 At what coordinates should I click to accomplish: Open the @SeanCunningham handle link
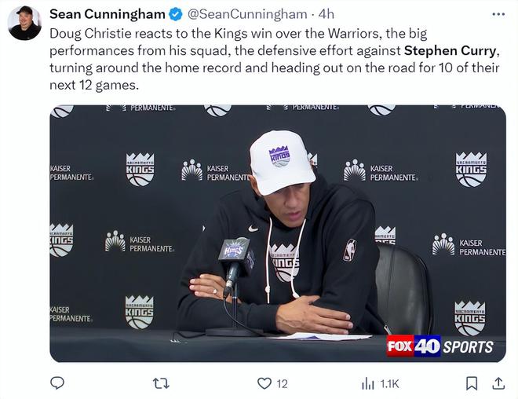pyautogui.click(x=248, y=14)
